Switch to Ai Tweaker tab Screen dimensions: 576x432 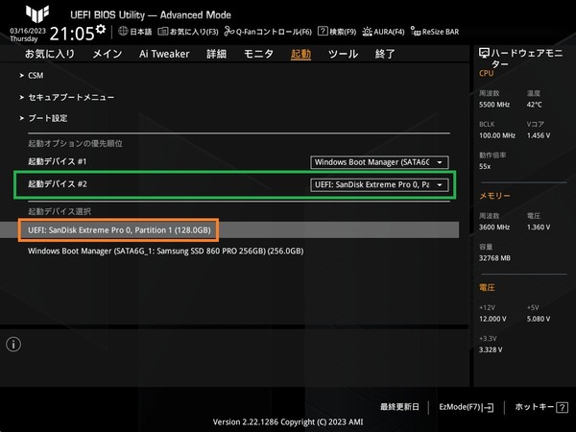[164, 54]
